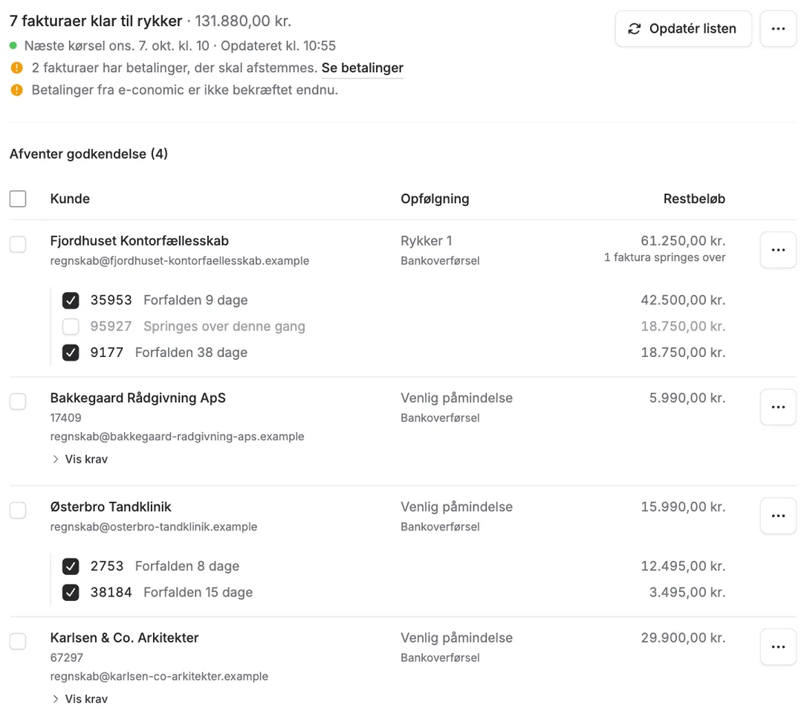Viewport: 801px width, 714px height.
Task: Click the green status dot for next run
Action: pos(13,45)
